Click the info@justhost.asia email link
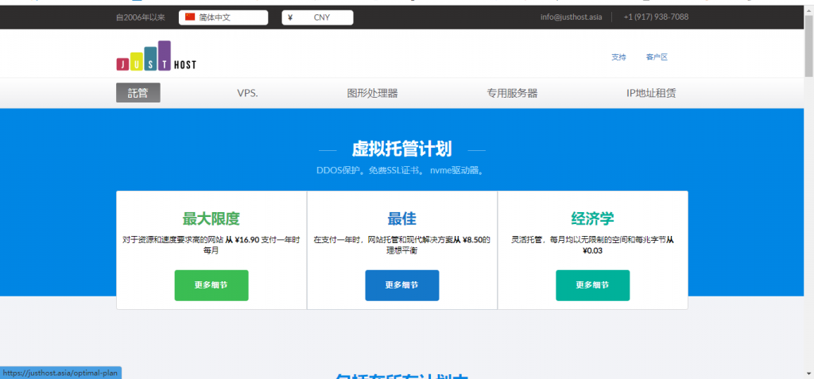Screen dimensions: 814x379 pyautogui.click(x=571, y=17)
